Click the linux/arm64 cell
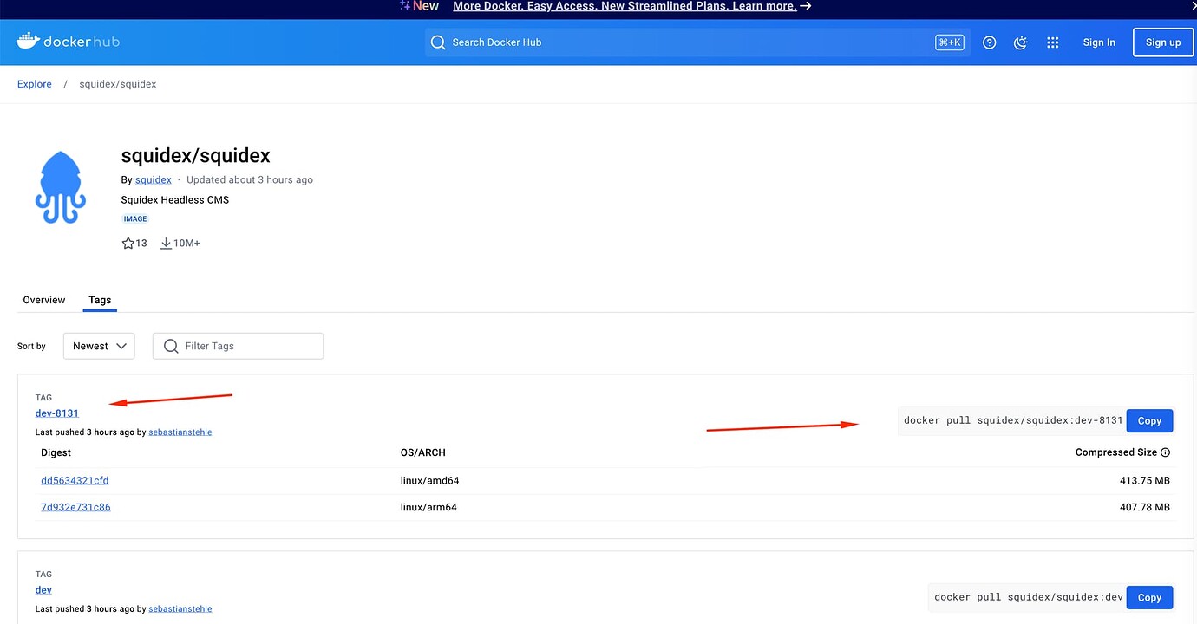The image size is (1197, 624). click(x=428, y=507)
